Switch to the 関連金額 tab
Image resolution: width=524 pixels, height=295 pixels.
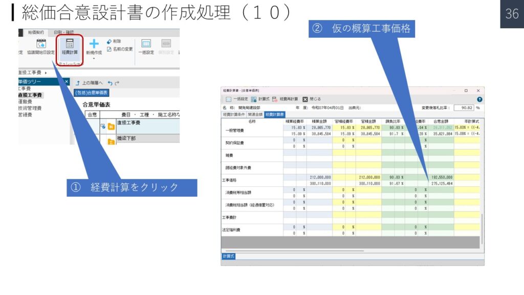255,115
